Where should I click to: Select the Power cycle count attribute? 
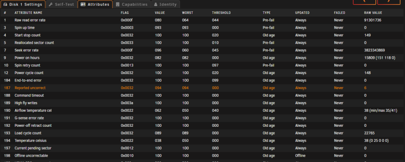(29, 73)
